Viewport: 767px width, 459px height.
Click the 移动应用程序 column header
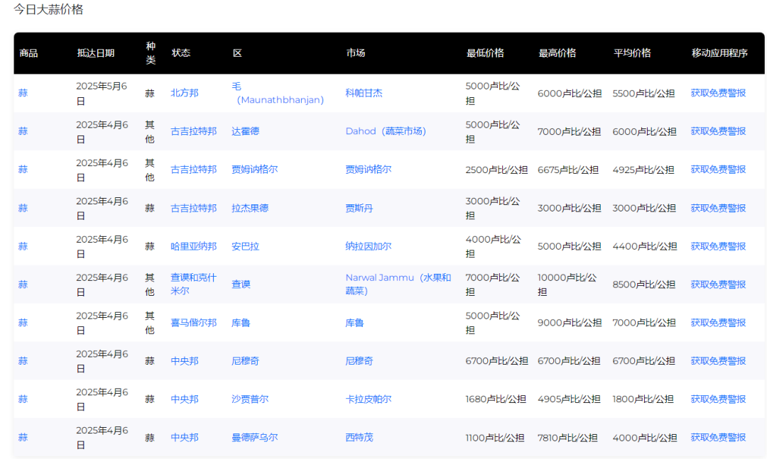(x=719, y=52)
